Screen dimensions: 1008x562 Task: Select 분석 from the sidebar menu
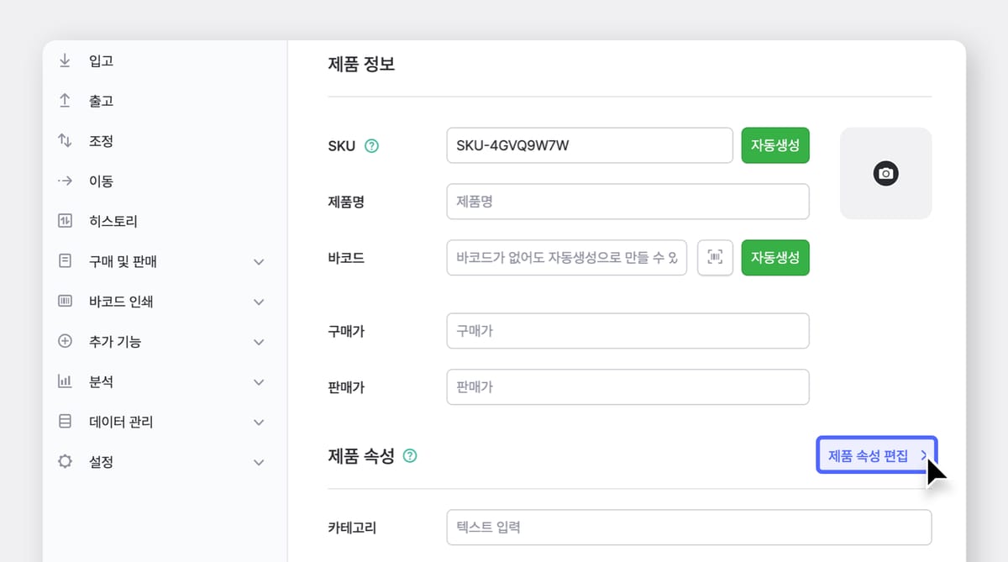pyautogui.click(x=100, y=381)
